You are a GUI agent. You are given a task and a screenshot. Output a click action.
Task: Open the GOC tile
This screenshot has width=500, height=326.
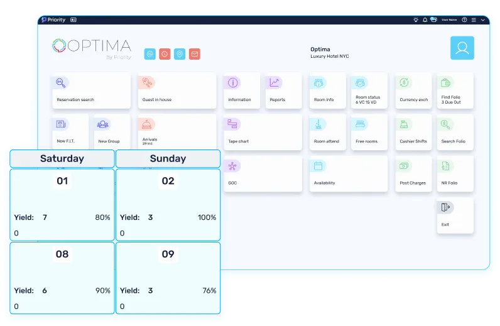(263, 174)
